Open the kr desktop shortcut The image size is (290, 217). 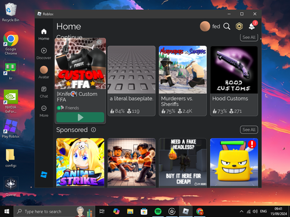pyautogui.click(x=10, y=70)
